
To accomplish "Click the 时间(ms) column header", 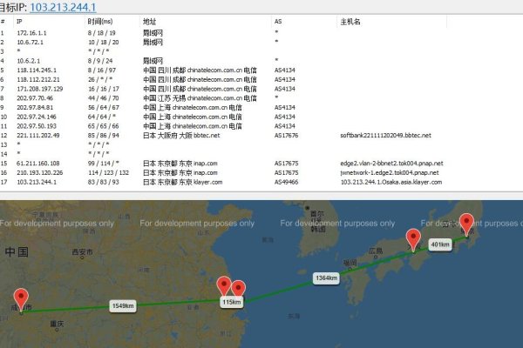I will [100, 22].
